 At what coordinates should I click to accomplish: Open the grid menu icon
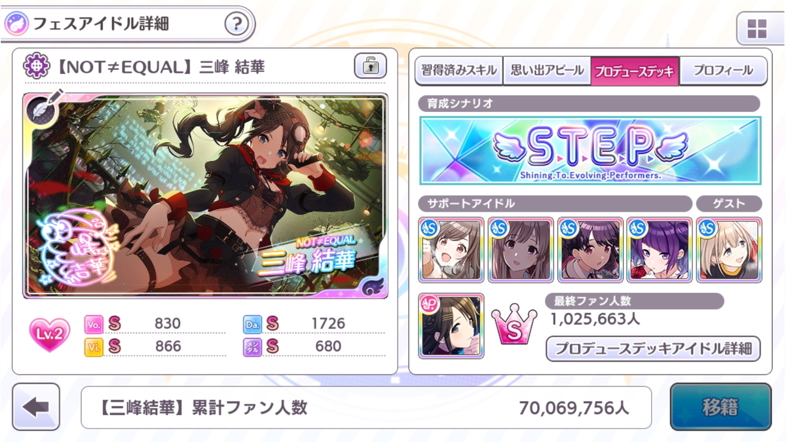click(x=757, y=29)
